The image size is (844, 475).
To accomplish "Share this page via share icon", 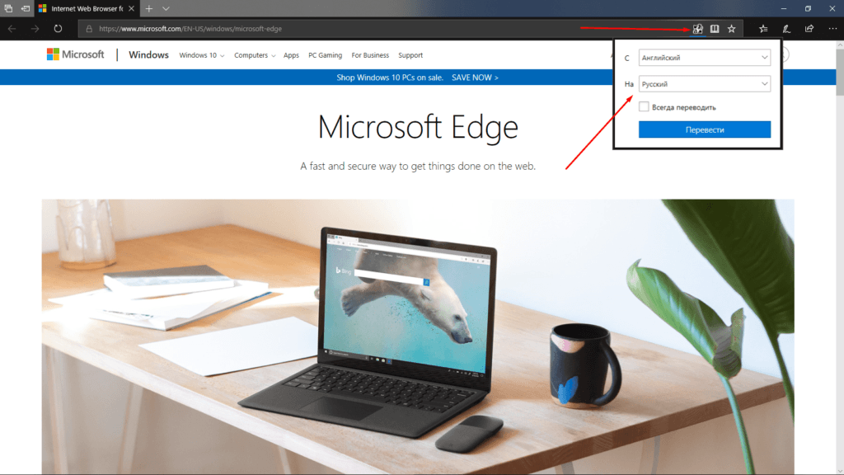I will [x=811, y=28].
